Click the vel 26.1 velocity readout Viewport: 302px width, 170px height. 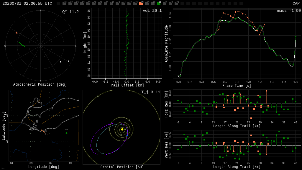pos(152,11)
